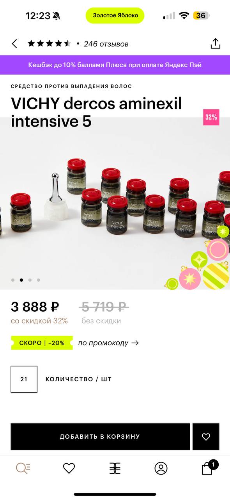Open the profile tab icon

coord(161,468)
